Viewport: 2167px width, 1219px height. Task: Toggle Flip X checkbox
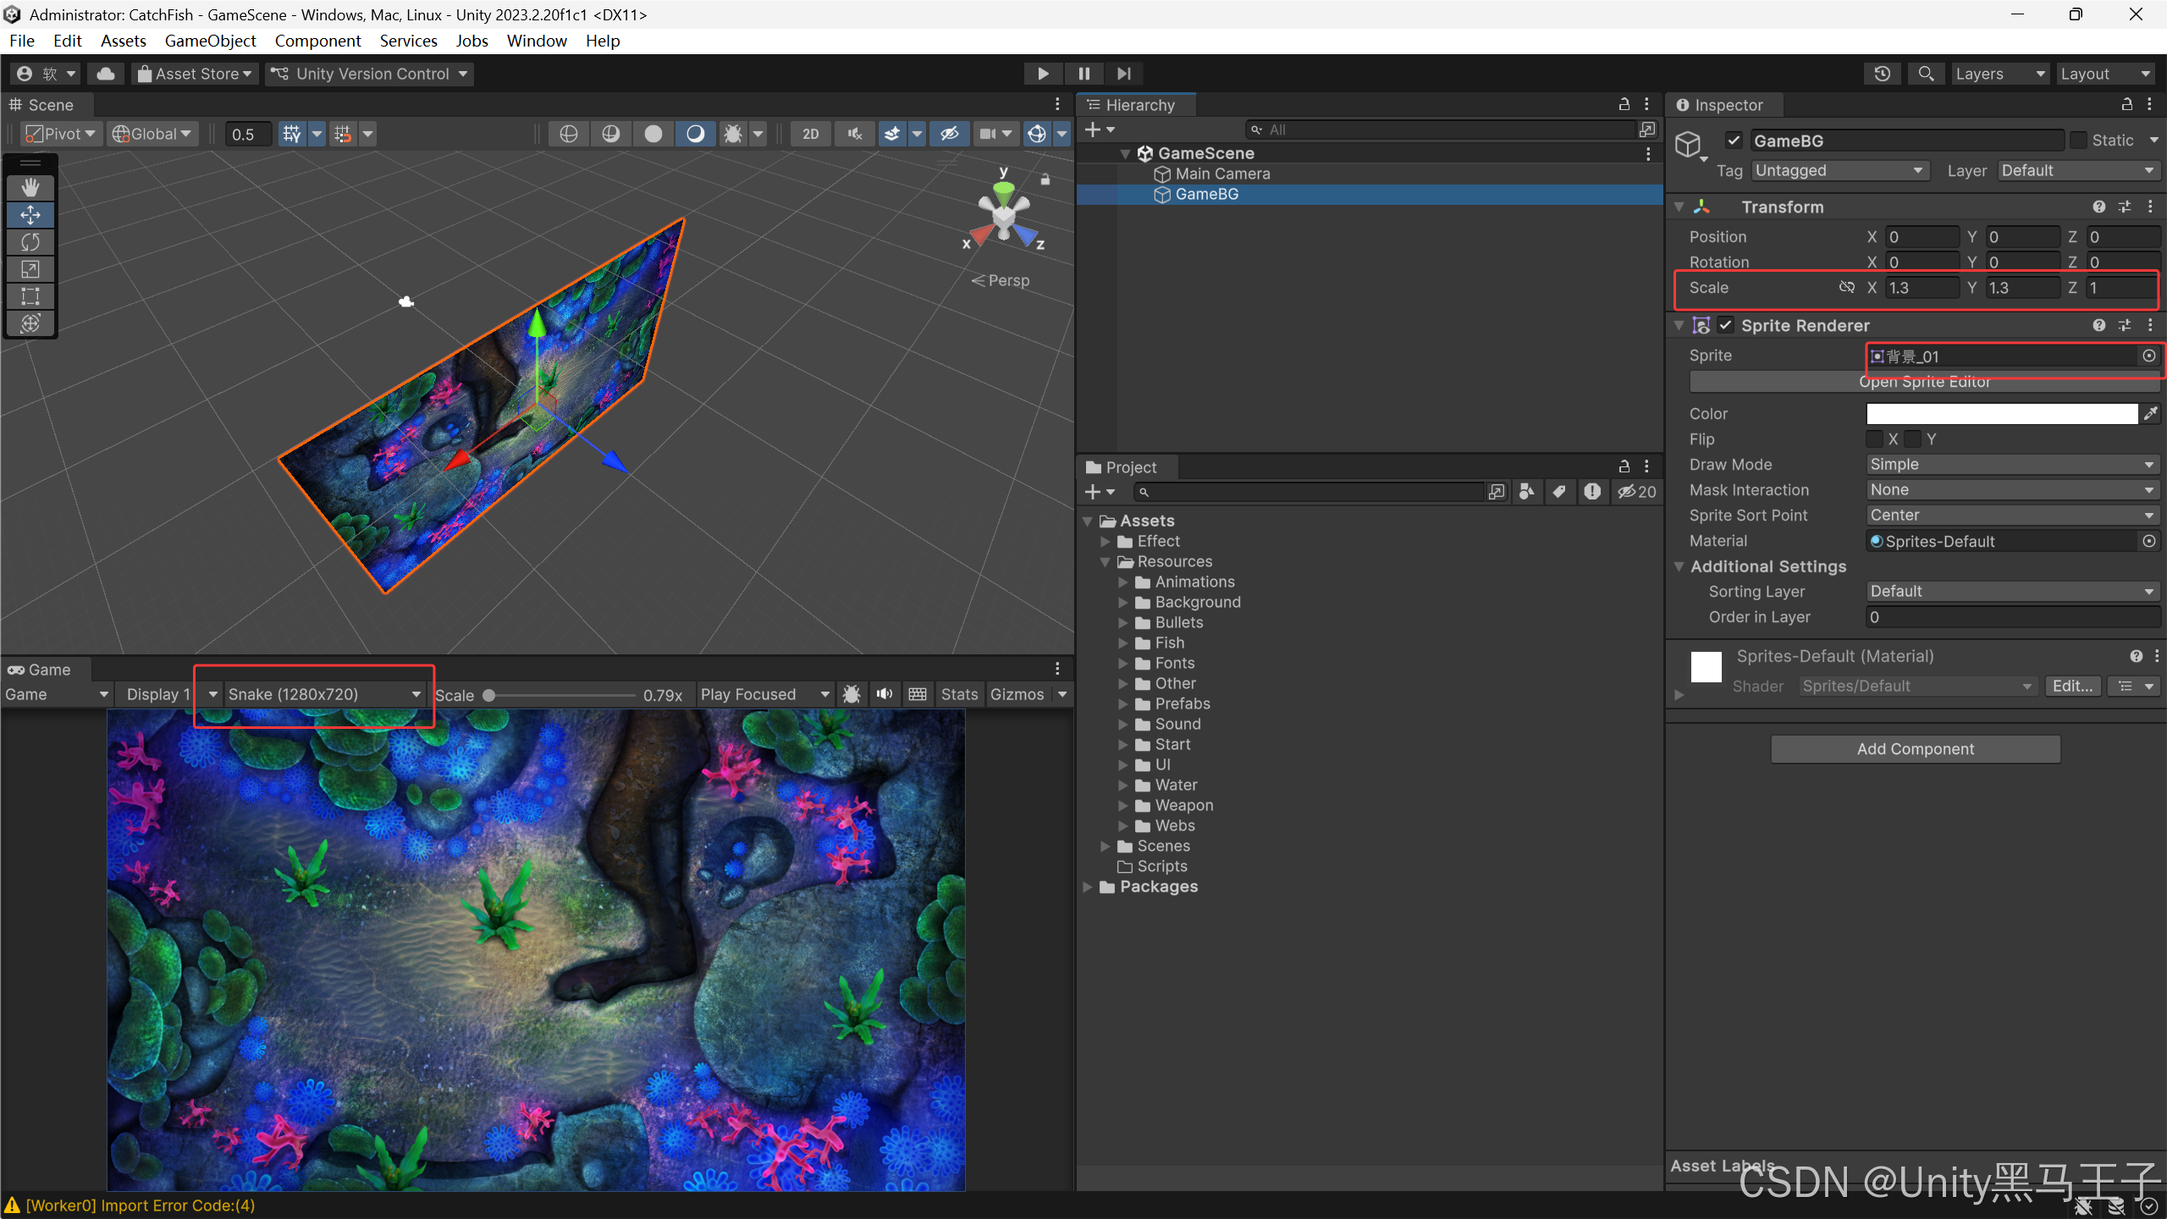pyautogui.click(x=1875, y=439)
